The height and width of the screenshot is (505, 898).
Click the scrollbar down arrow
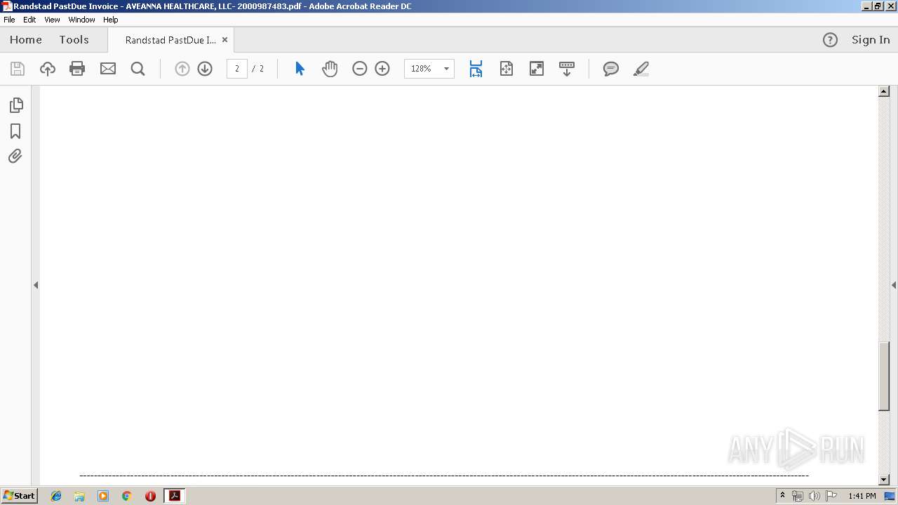[884, 480]
